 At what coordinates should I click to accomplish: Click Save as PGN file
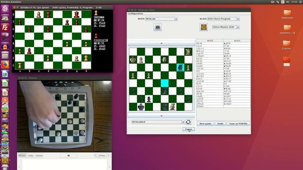238,124
